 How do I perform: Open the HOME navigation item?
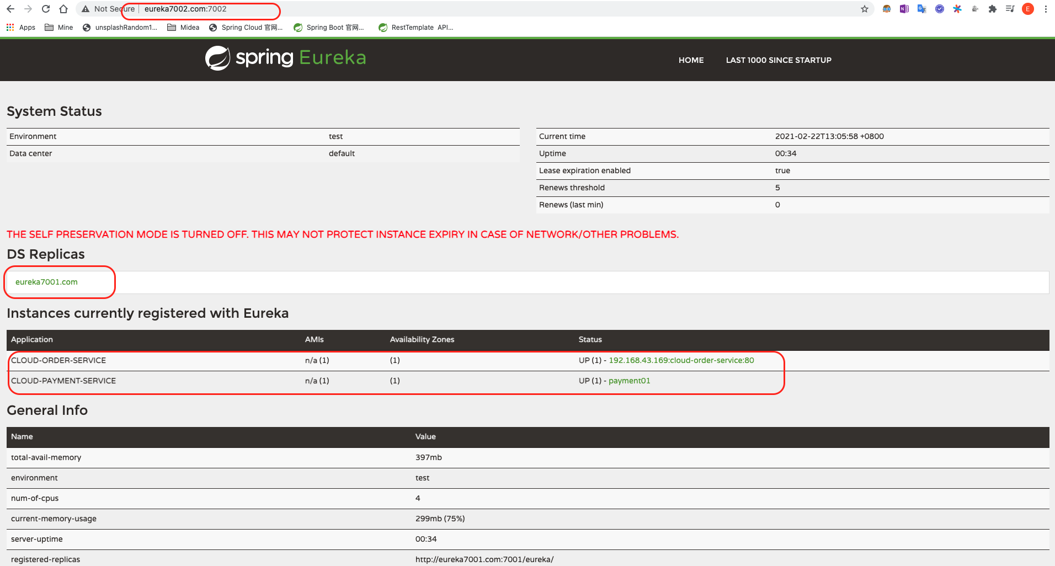pos(691,60)
